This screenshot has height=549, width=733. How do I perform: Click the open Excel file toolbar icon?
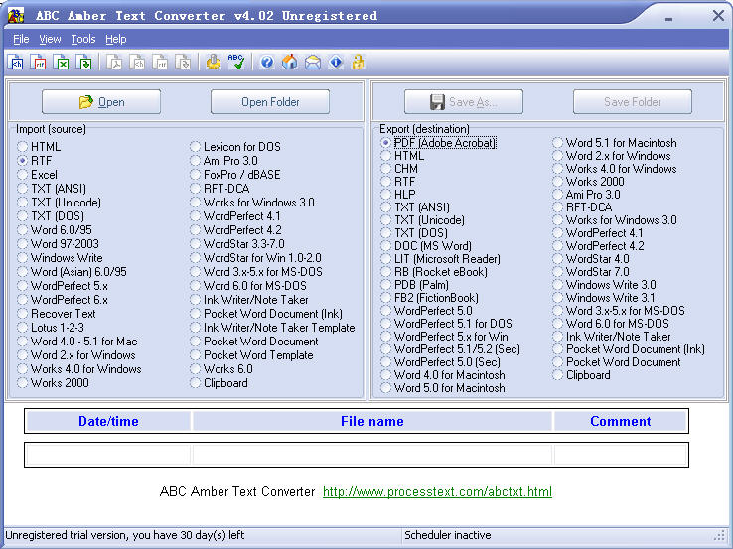point(62,62)
